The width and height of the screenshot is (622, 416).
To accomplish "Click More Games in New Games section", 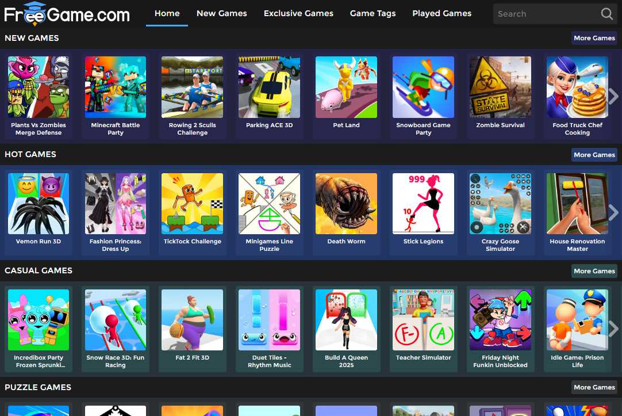I will [594, 38].
